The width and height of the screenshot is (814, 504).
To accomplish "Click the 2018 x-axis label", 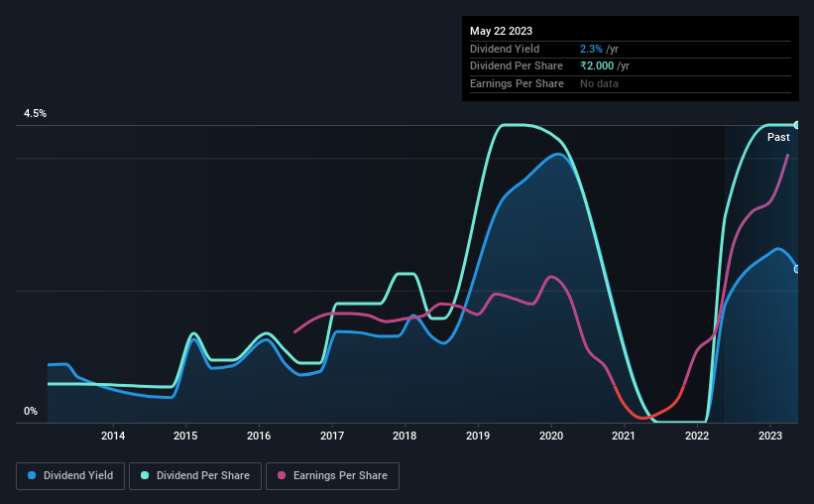I will pos(405,436).
